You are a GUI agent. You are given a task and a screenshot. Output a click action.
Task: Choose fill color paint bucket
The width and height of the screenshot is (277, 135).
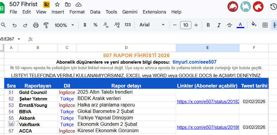(254, 25)
